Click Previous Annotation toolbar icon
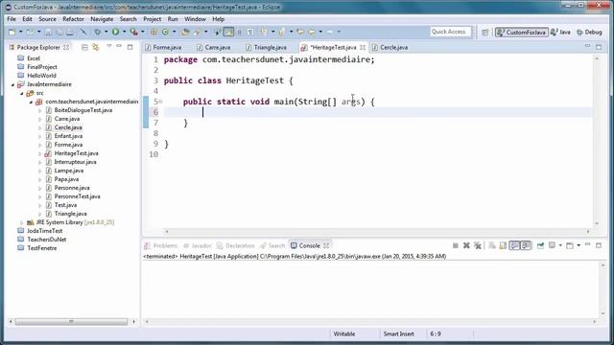This screenshot has height=345, width=614. (281, 32)
